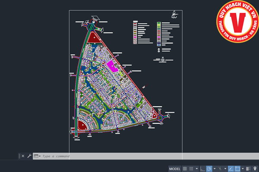Toggle object snap tracking off

231,169
